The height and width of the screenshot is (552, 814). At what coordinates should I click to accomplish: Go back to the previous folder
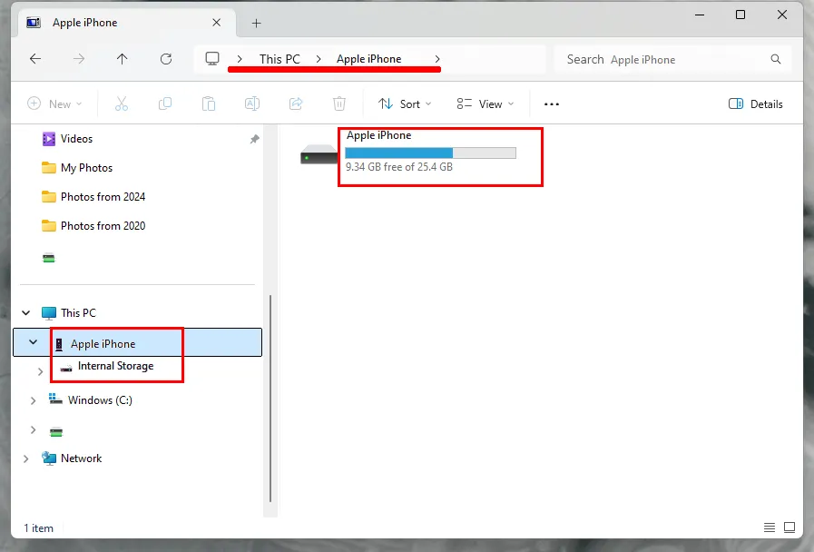pyautogui.click(x=35, y=59)
